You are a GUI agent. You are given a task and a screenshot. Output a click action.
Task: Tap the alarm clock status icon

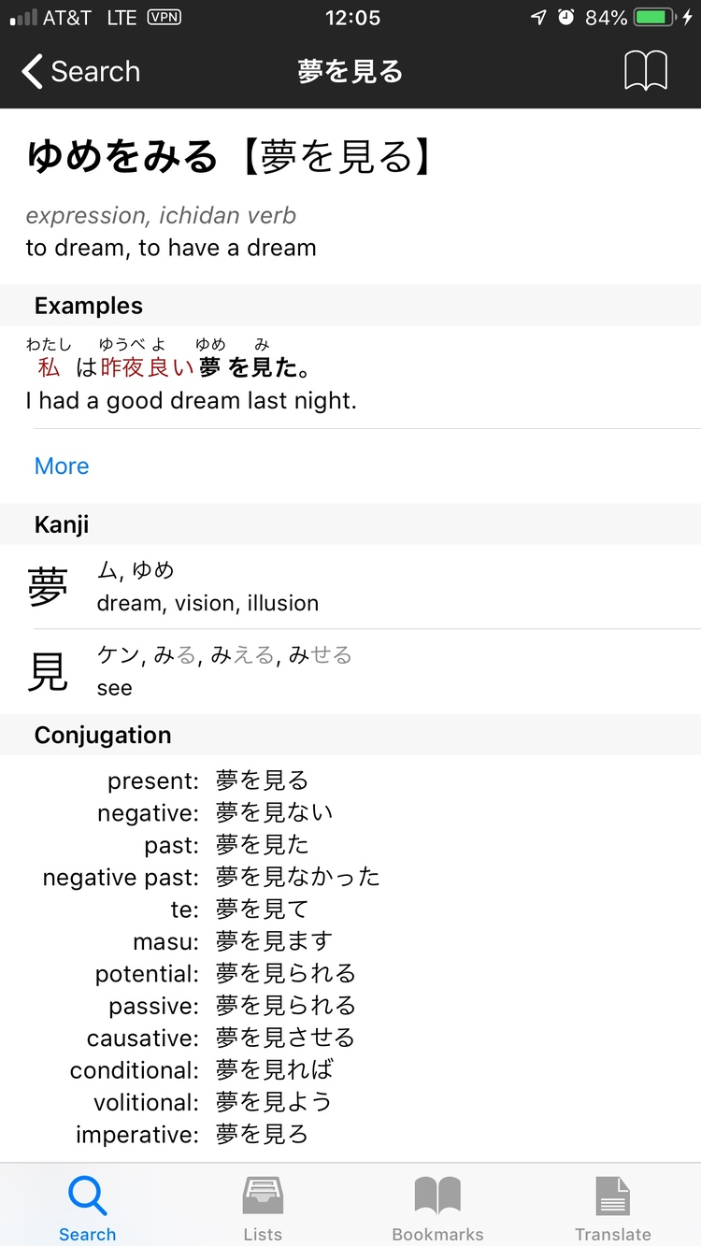[x=565, y=18]
